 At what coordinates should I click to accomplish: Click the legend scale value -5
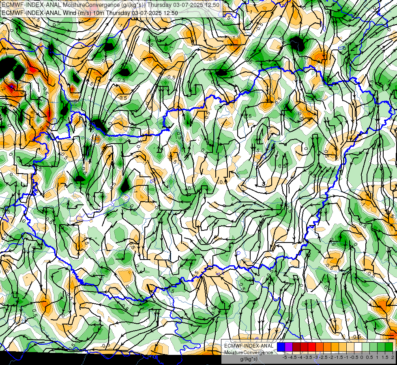[x=285, y=357]
